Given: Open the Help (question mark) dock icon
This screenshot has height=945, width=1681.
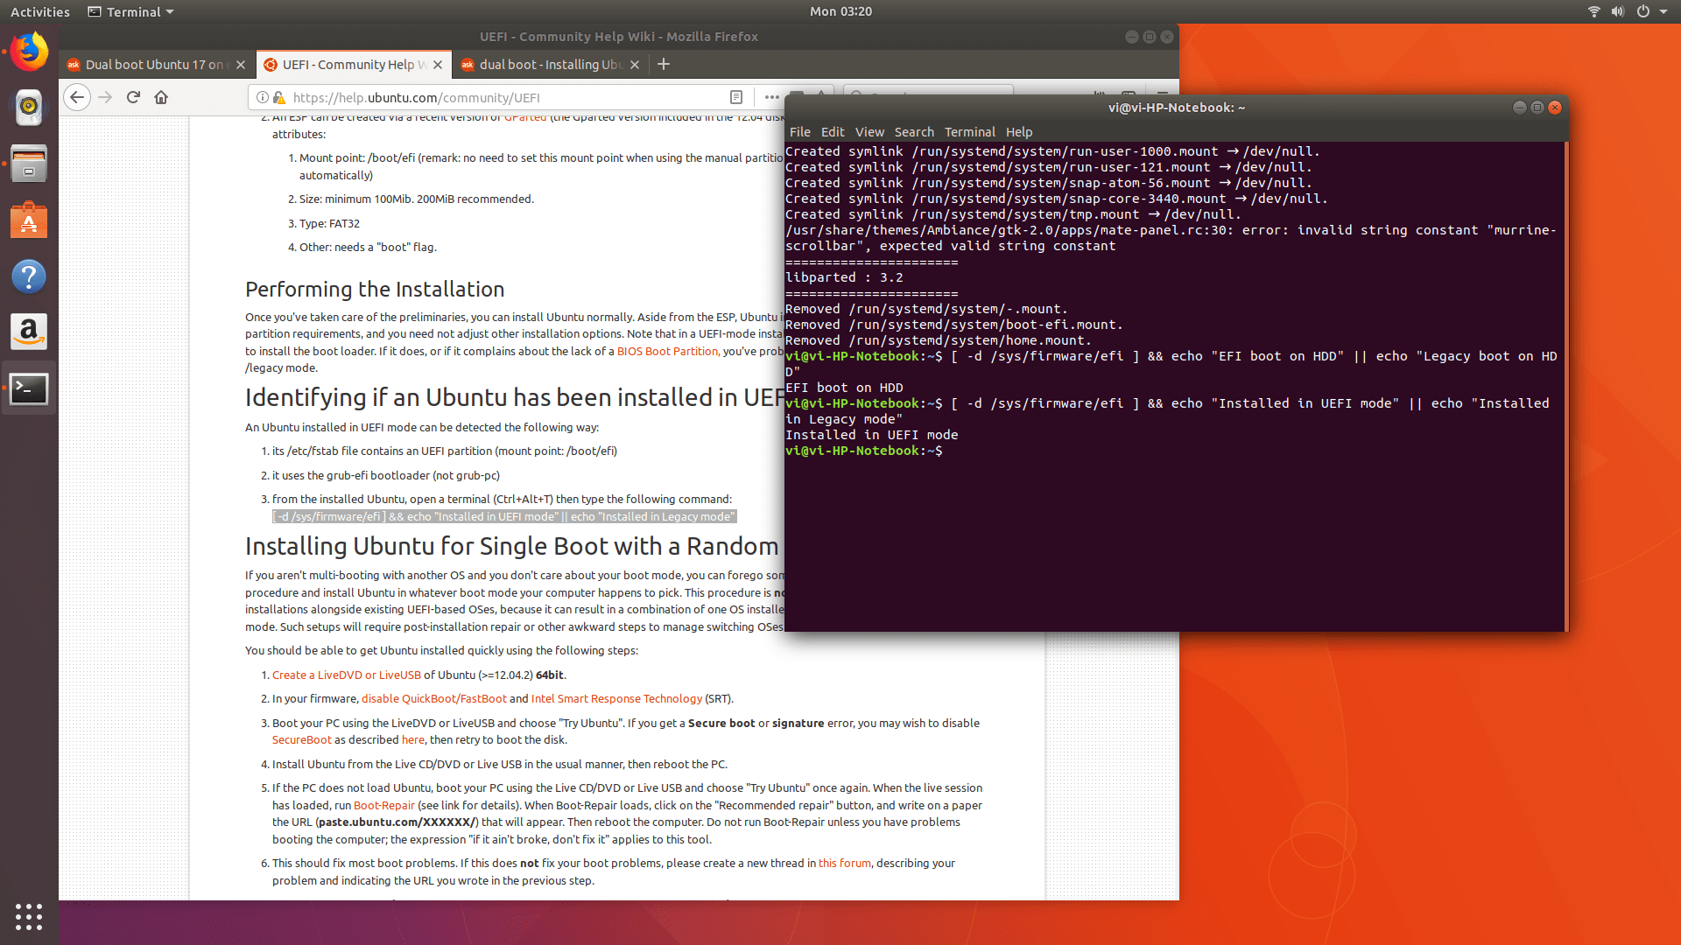Looking at the screenshot, I should (x=29, y=276).
